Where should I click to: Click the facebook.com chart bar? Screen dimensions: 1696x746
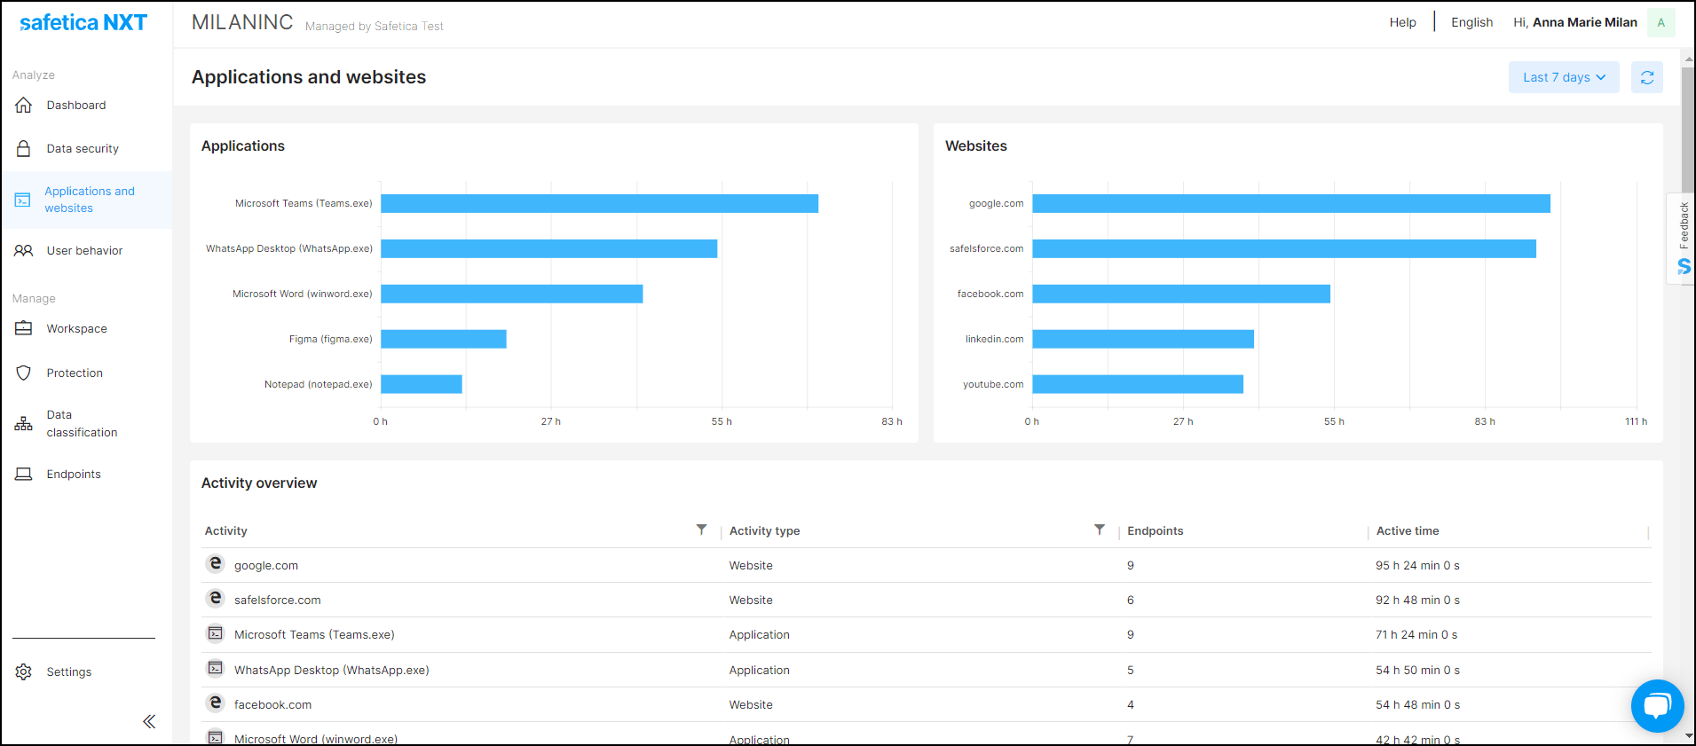(1180, 294)
